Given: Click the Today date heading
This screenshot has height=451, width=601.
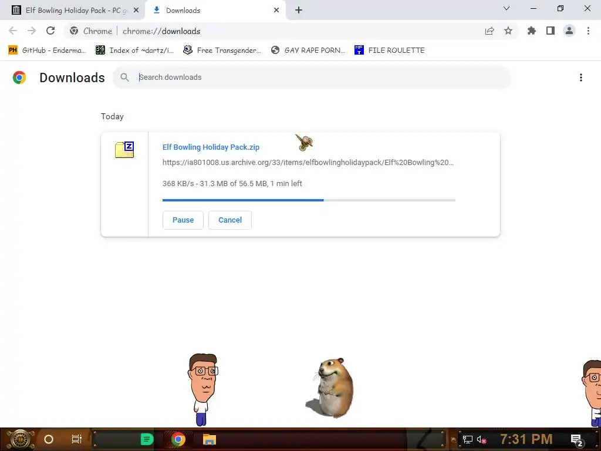Looking at the screenshot, I should coord(112,117).
